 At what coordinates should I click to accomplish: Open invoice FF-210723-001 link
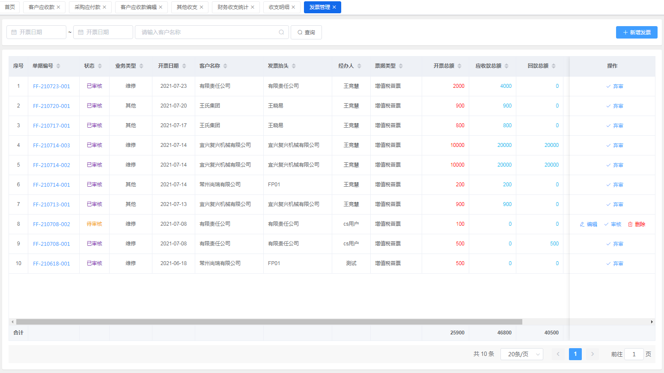51,87
